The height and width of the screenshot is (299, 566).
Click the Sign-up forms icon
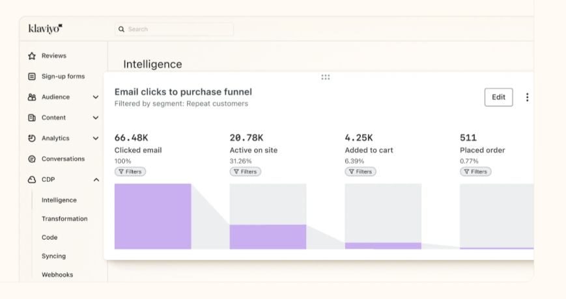point(32,77)
